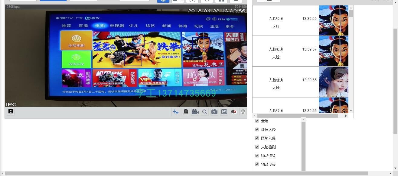Open the face thumbnail captured at 13:39:59
This screenshot has height=176, width=398.
(334, 20)
